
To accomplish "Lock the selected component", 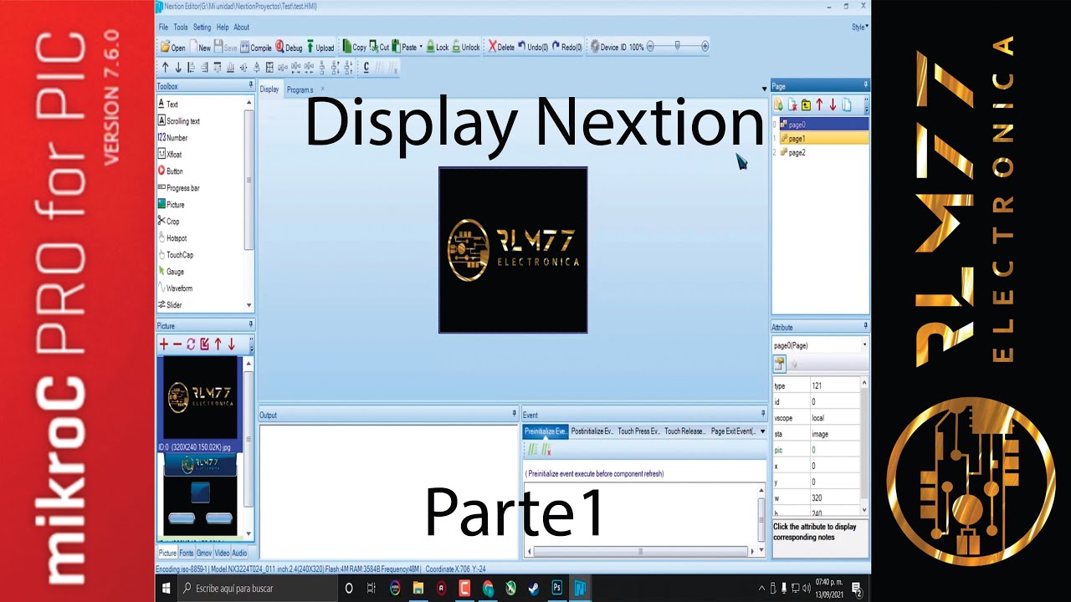I will [438, 48].
